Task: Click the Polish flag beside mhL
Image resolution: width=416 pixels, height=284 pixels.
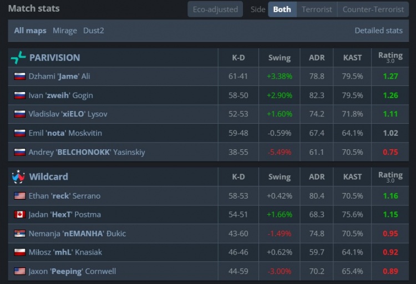Action: [20, 252]
